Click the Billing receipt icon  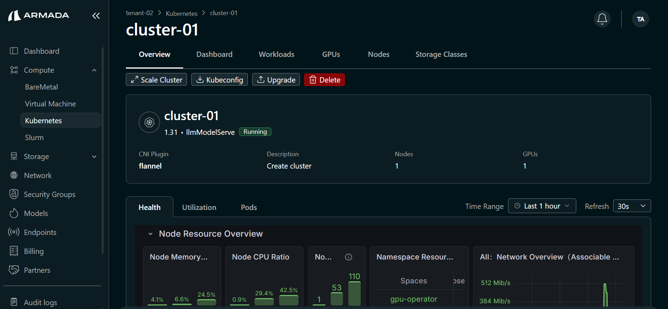coord(14,251)
